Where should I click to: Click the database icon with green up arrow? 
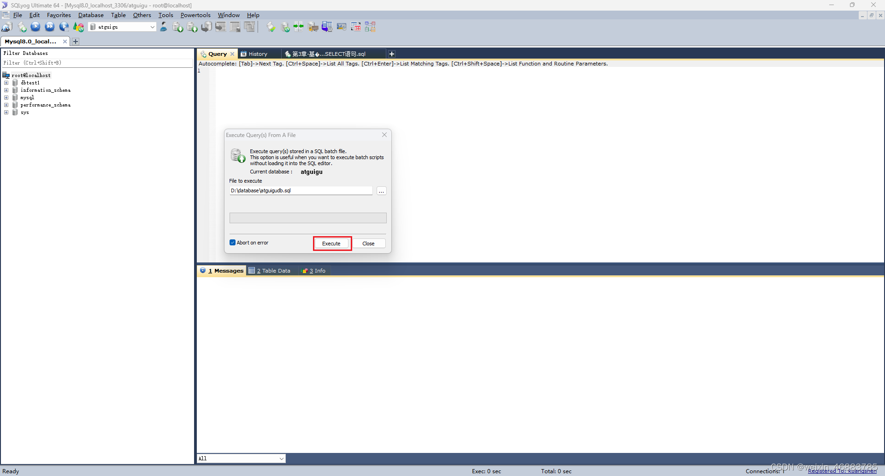192,27
